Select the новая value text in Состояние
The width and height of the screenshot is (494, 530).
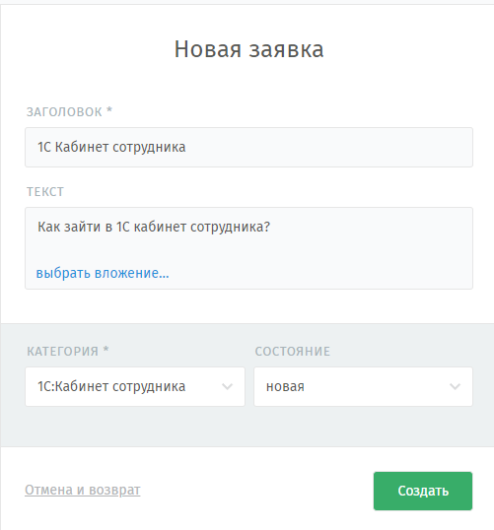pos(285,387)
